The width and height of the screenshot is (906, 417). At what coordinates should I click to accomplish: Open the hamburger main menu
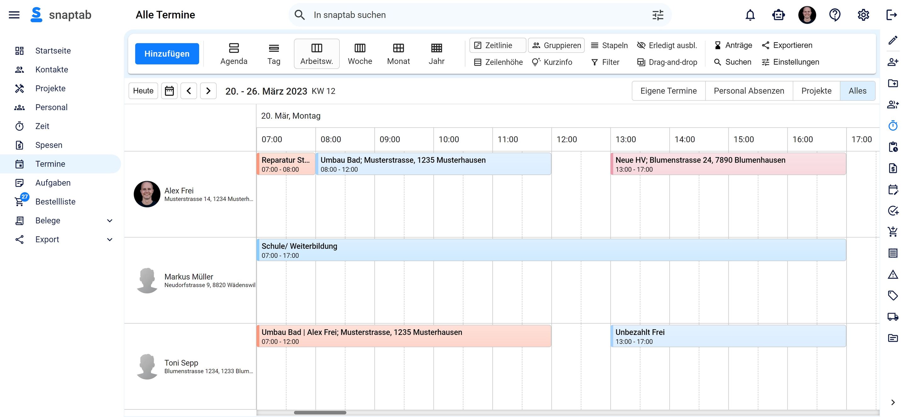point(14,15)
